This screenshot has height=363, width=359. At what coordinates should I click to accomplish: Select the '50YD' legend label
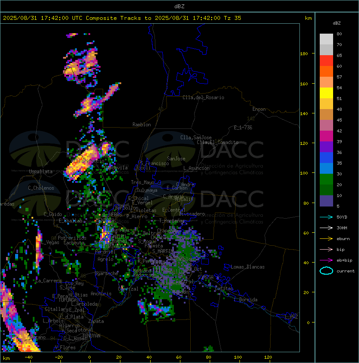click(x=342, y=217)
